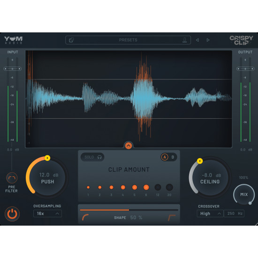The height and width of the screenshot is (258, 258).
Task: Set clip amount to 4
Action: 123,187
